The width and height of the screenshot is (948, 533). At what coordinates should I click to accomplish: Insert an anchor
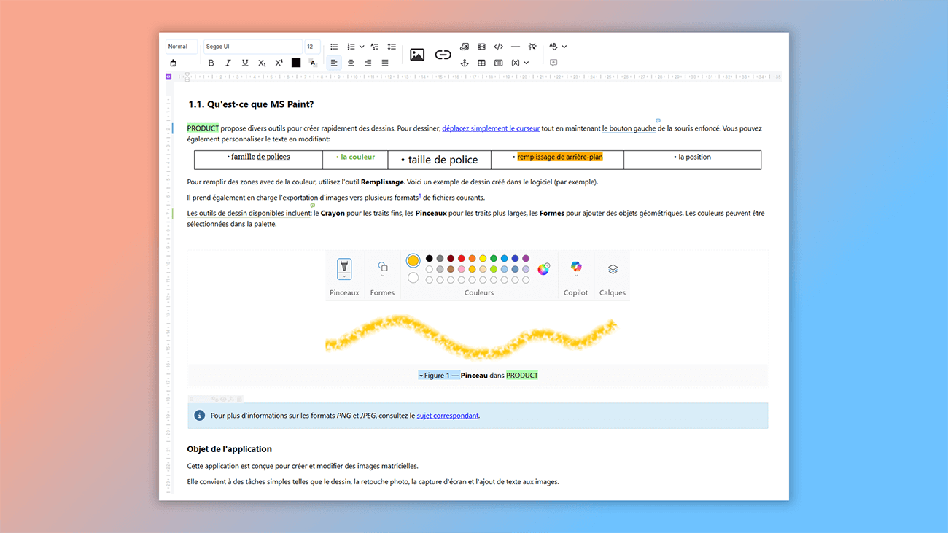[x=465, y=63]
